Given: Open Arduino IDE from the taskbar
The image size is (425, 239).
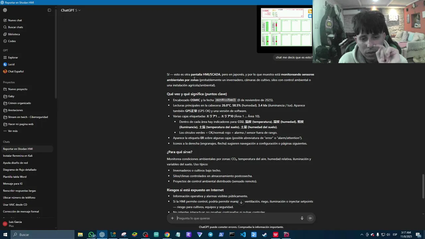Looking at the screenshot, I should click(156, 235).
